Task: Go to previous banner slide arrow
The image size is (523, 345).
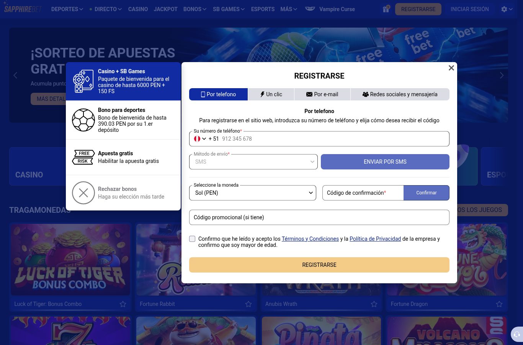Action: [15, 75]
